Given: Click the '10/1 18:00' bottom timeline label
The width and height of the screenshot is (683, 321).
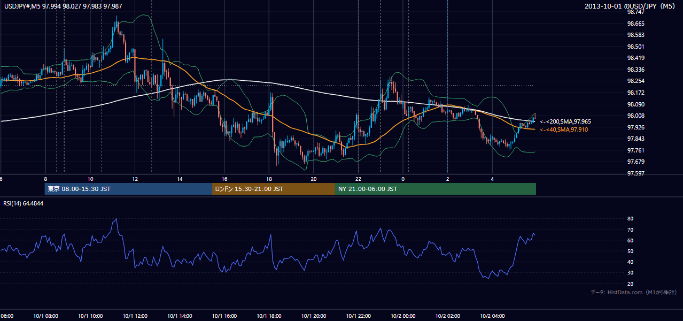Looking at the screenshot, I should coord(269,316).
